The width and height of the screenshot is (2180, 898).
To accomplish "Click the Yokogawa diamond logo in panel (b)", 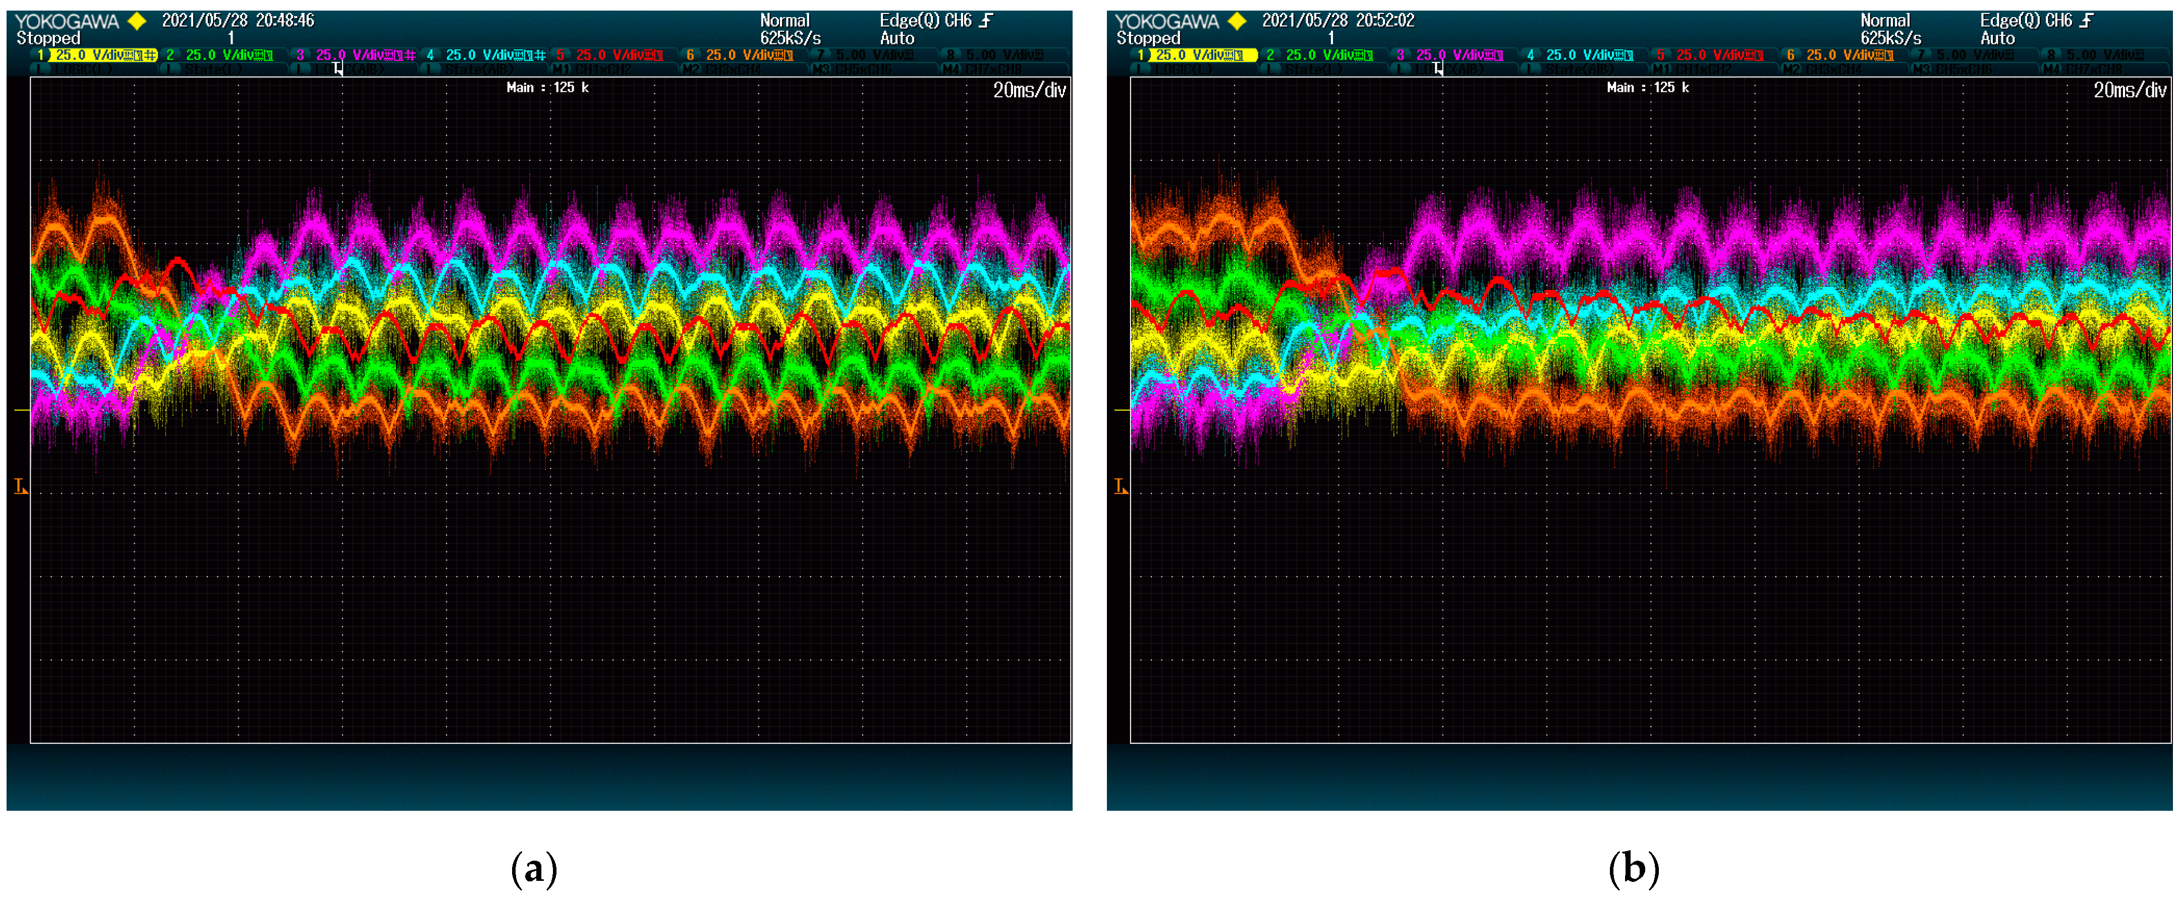I will [x=1237, y=21].
